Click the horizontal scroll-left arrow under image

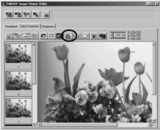click(40, 124)
